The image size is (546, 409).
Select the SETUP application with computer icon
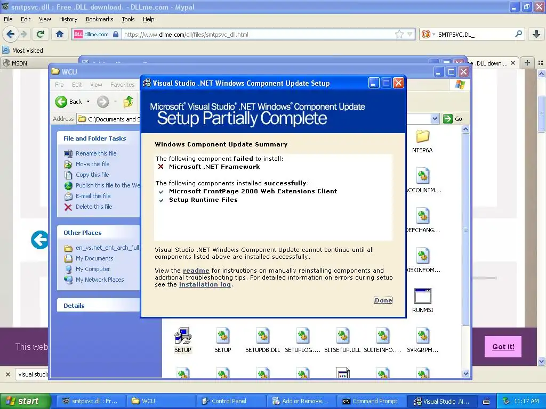[x=183, y=340]
